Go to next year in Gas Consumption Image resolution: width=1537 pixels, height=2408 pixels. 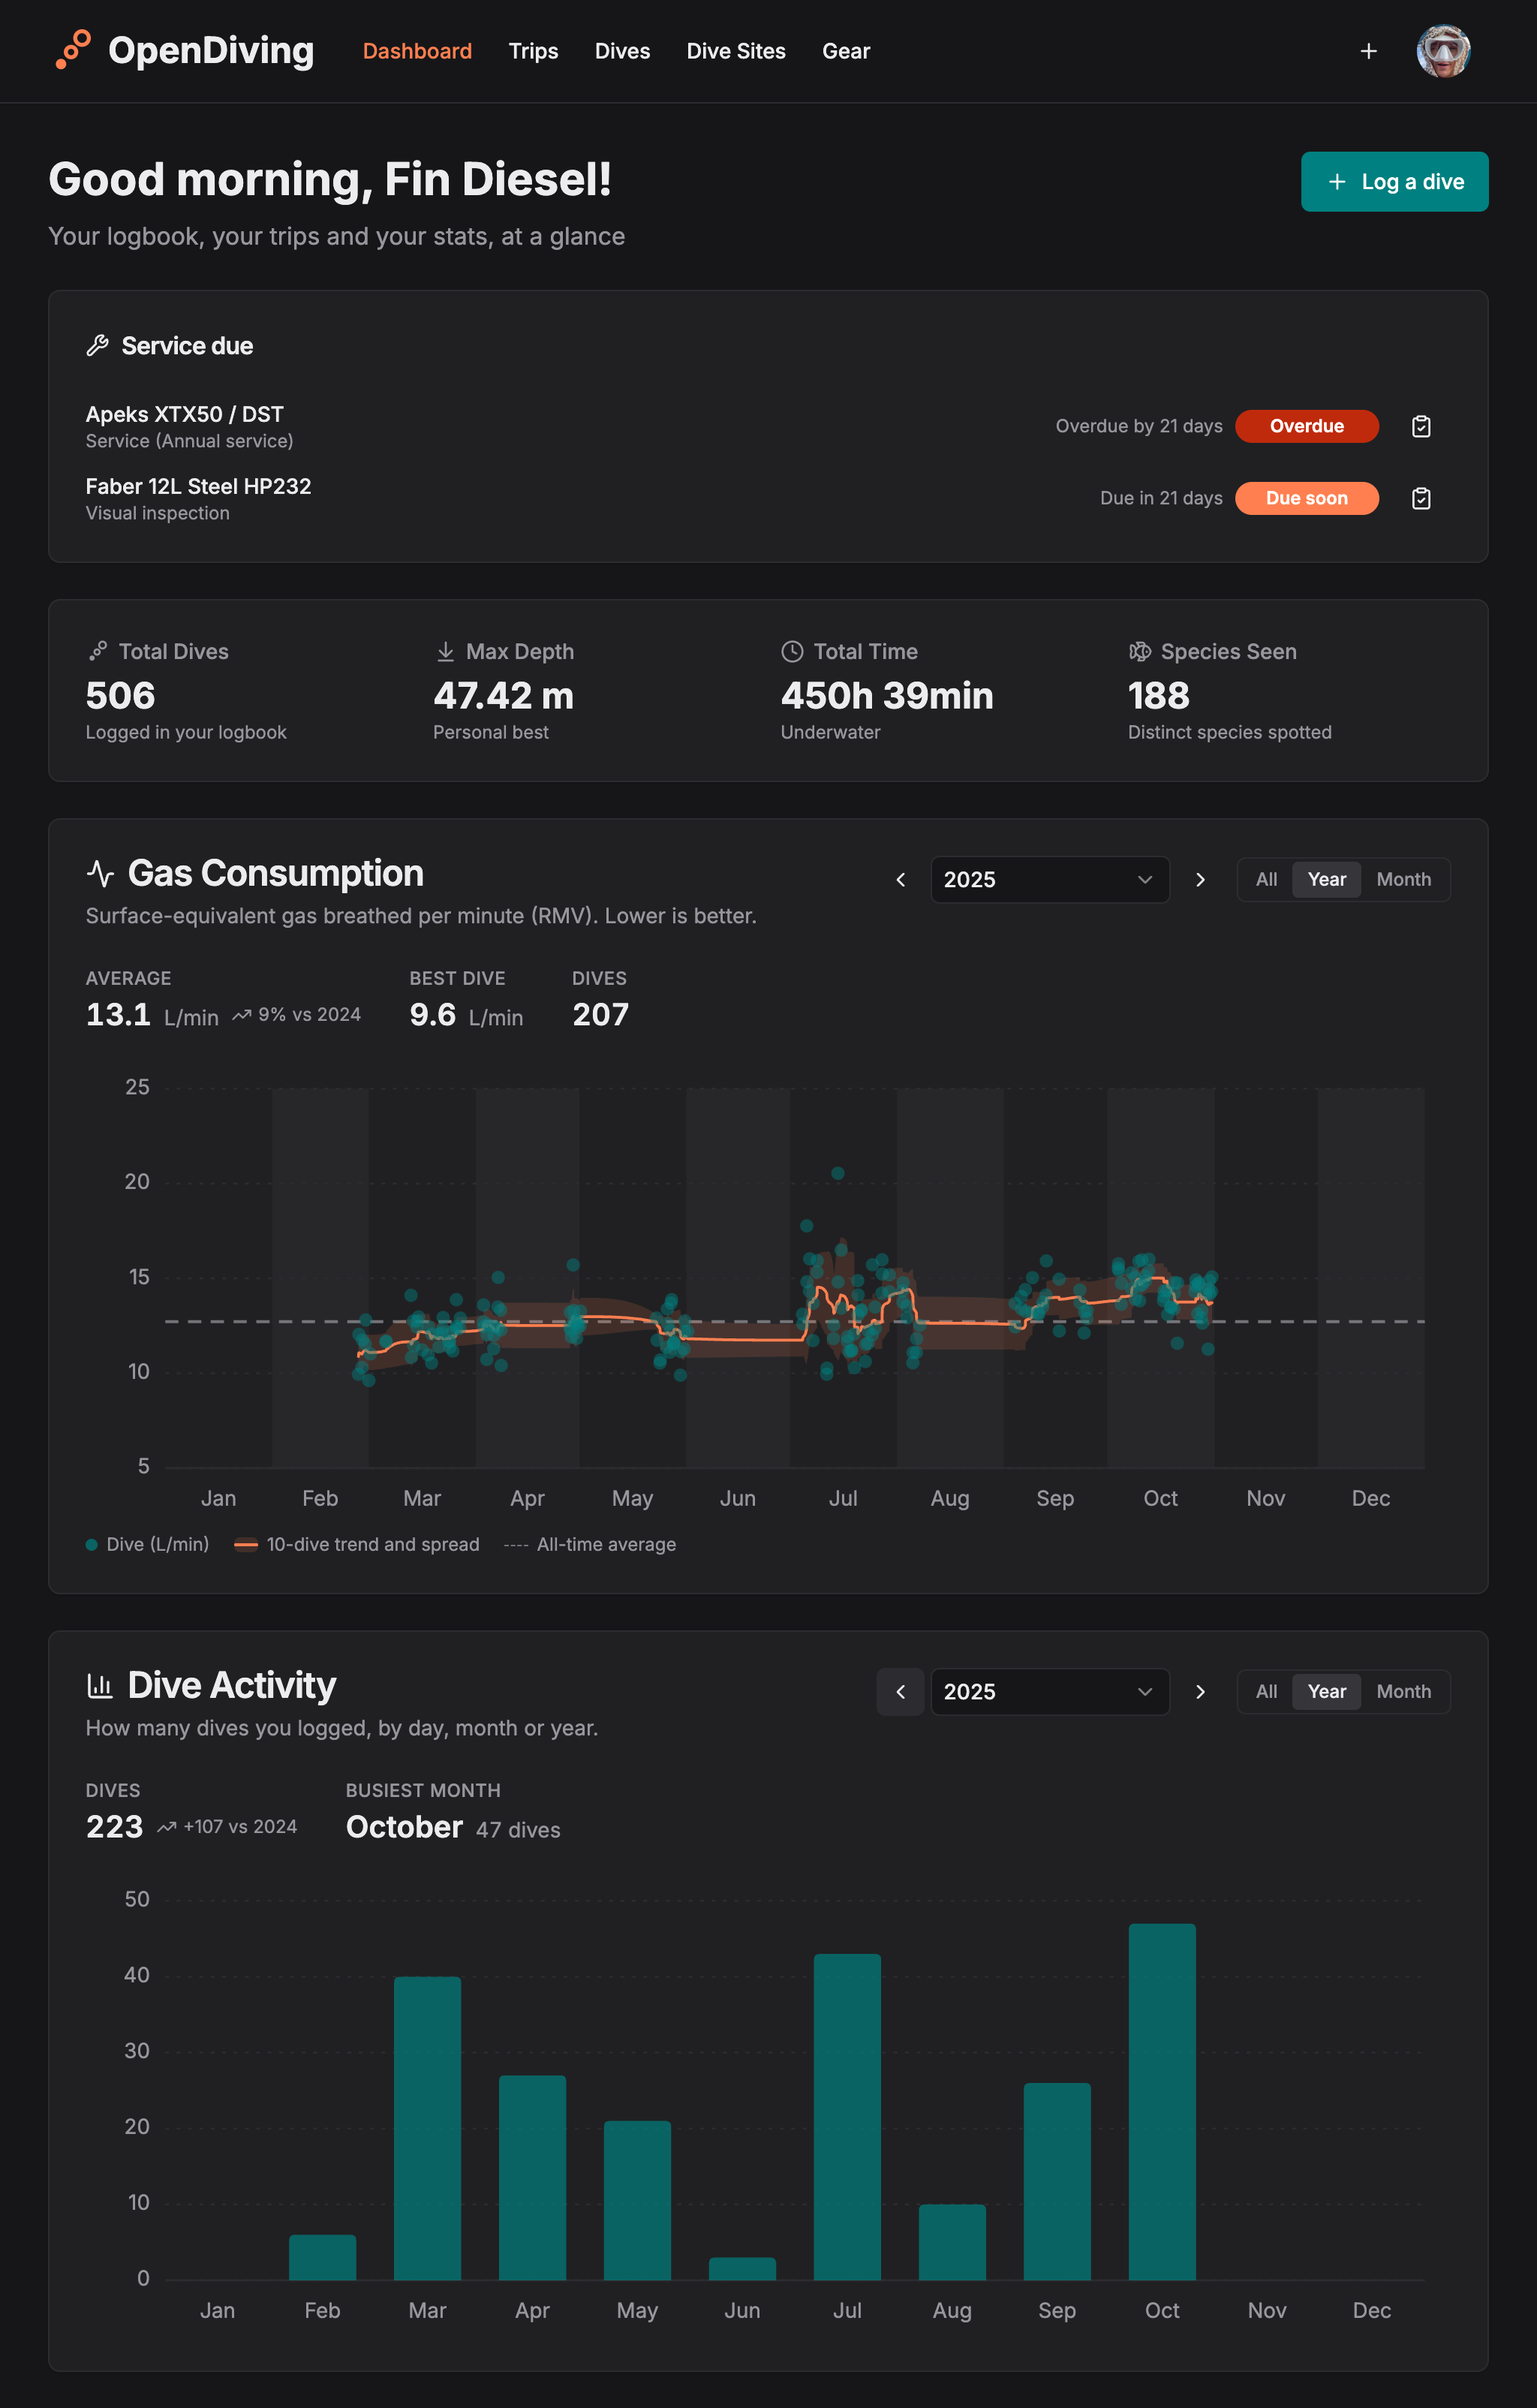tap(1200, 880)
